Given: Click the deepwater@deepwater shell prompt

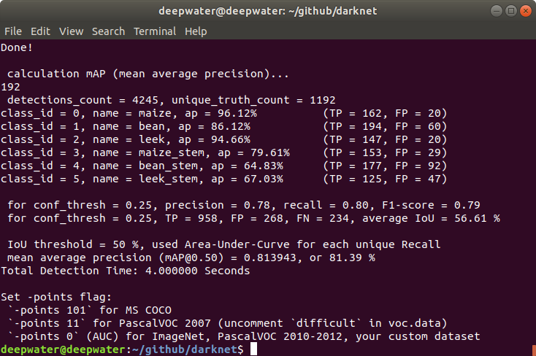Looking at the screenshot, I should [63, 349].
